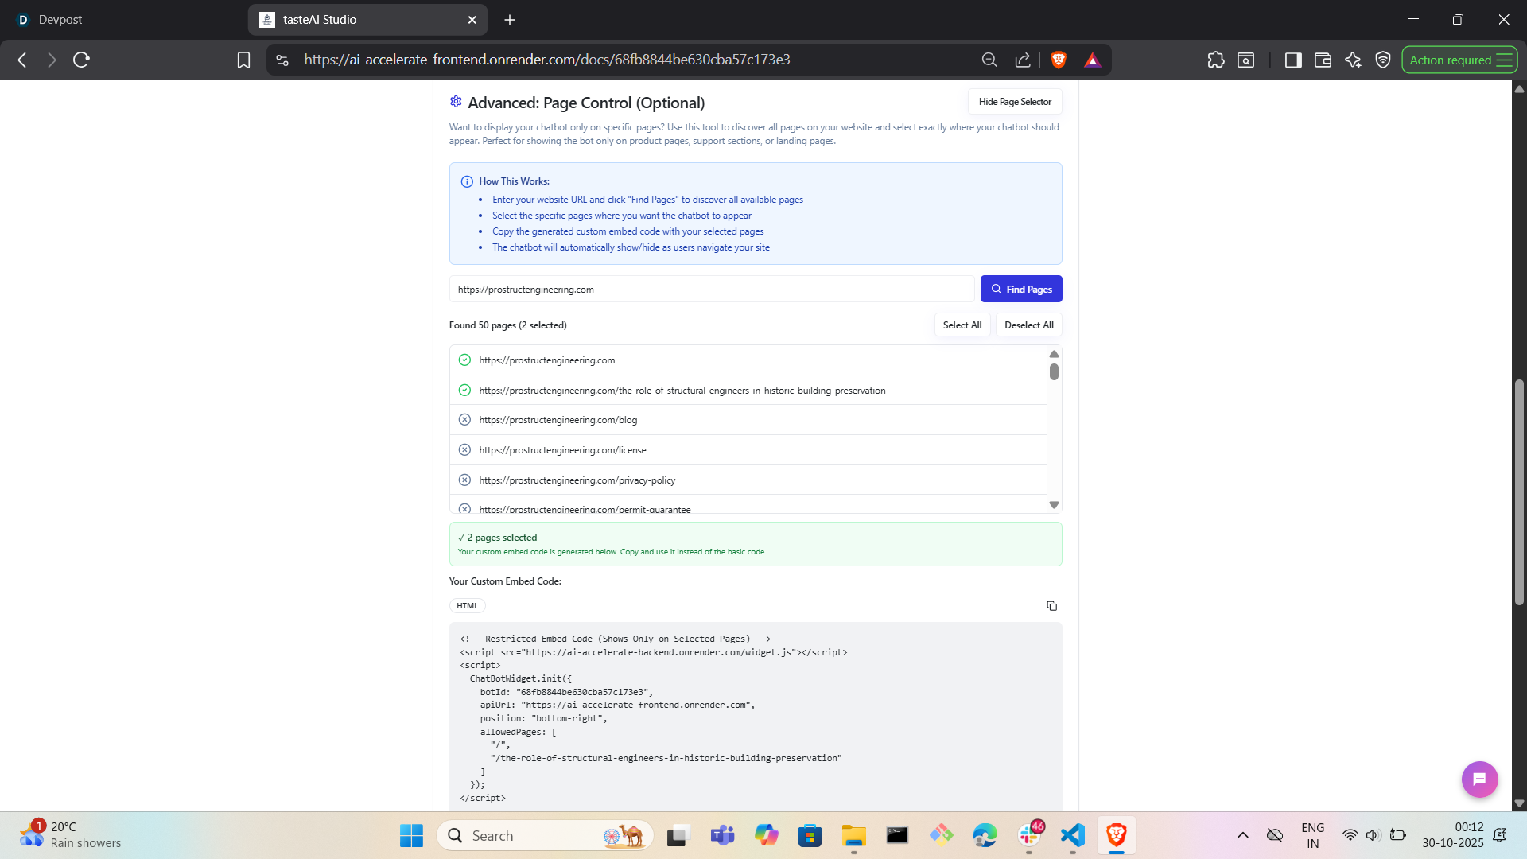Click the Brave Shields lion icon
The width and height of the screenshot is (1527, 859).
[1058, 60]
